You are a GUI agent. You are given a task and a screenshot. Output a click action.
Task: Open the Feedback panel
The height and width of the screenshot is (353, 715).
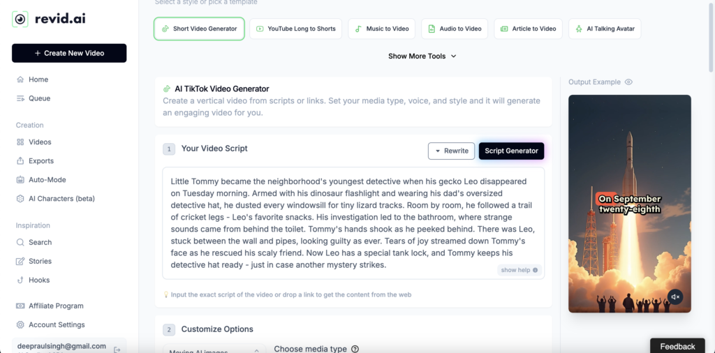(x=677, y=346)
